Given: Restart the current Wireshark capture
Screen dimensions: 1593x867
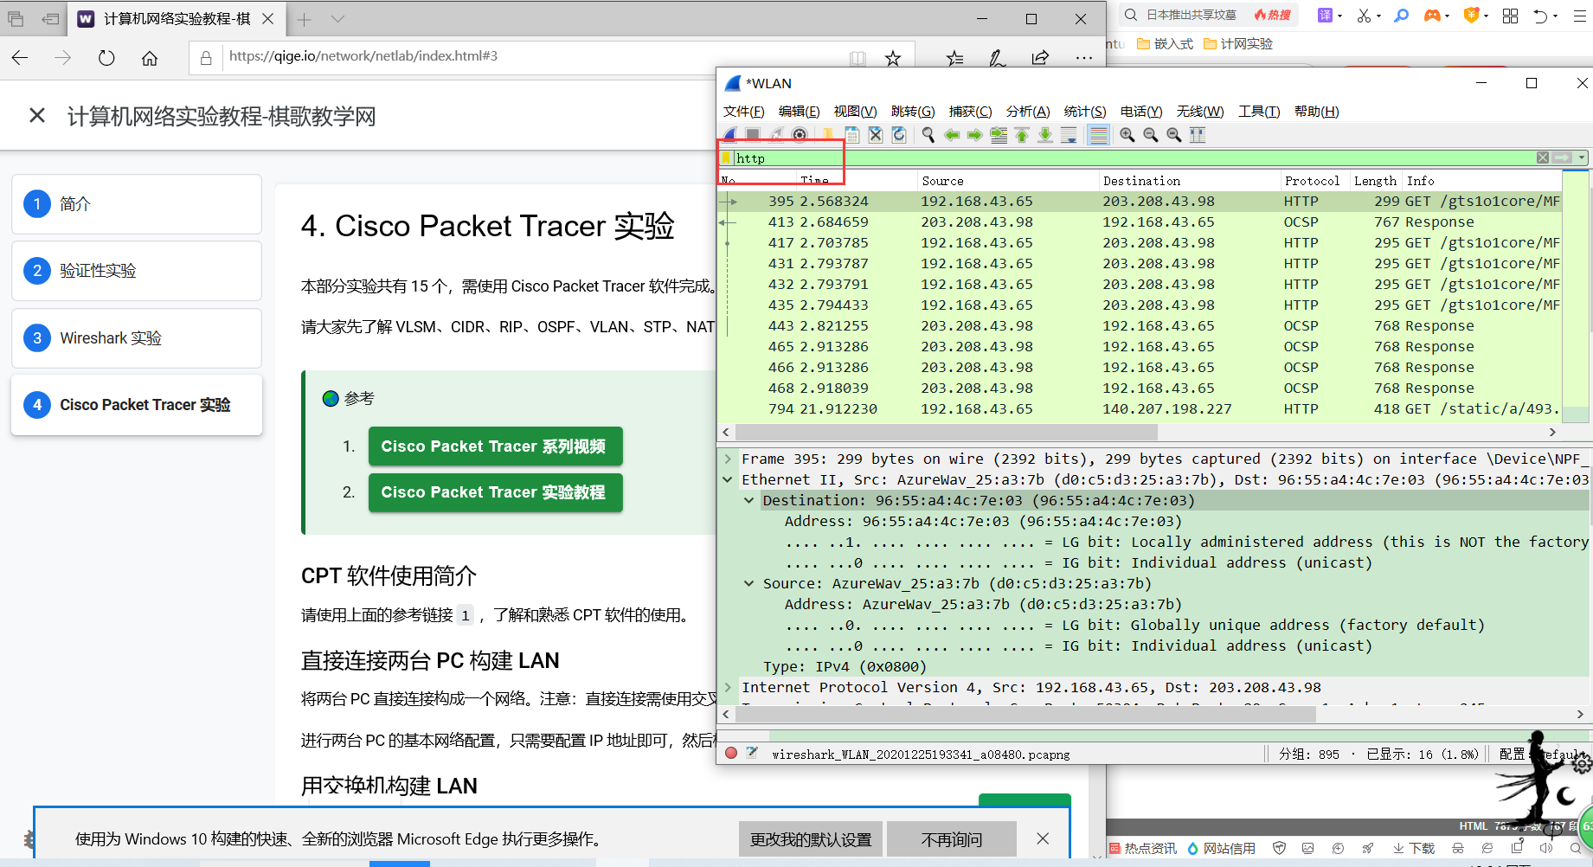Looking at the screenshot, I should (776, 135).
